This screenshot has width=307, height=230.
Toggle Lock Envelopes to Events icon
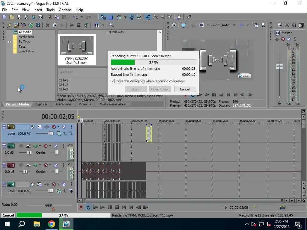pos(132,17)
